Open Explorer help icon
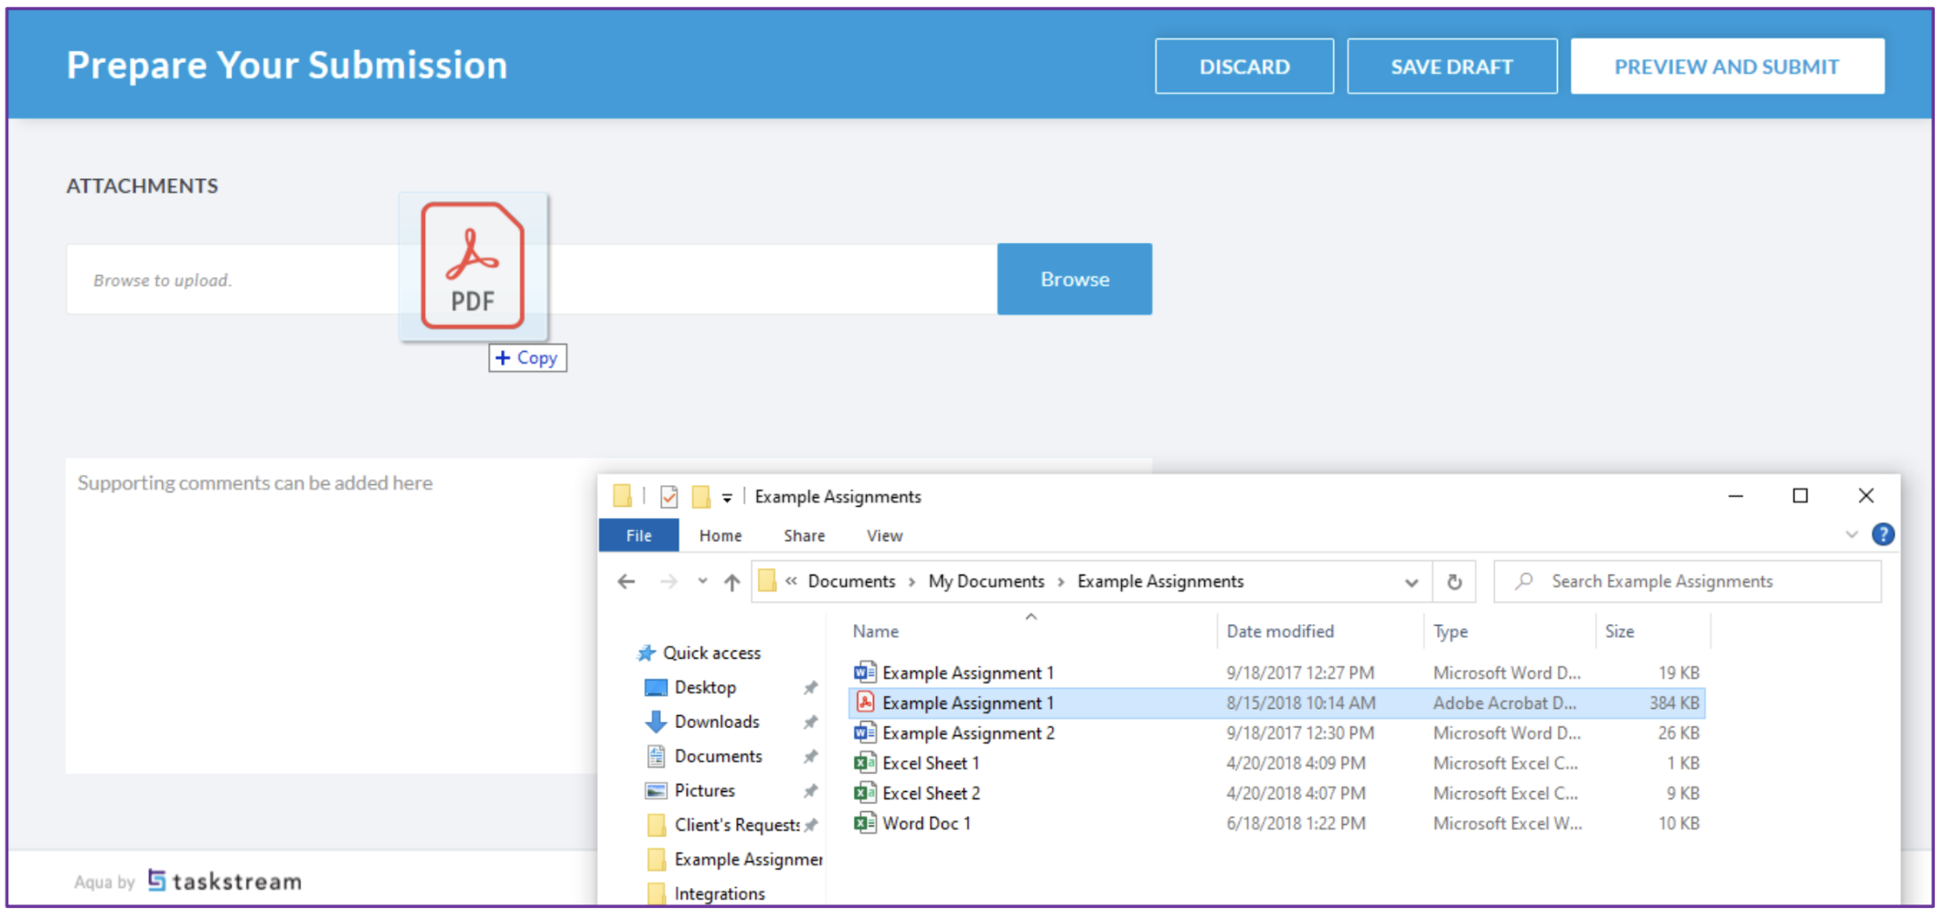Image resolution: width=1942 pixels, height=919 pixels. point(1883,534)
